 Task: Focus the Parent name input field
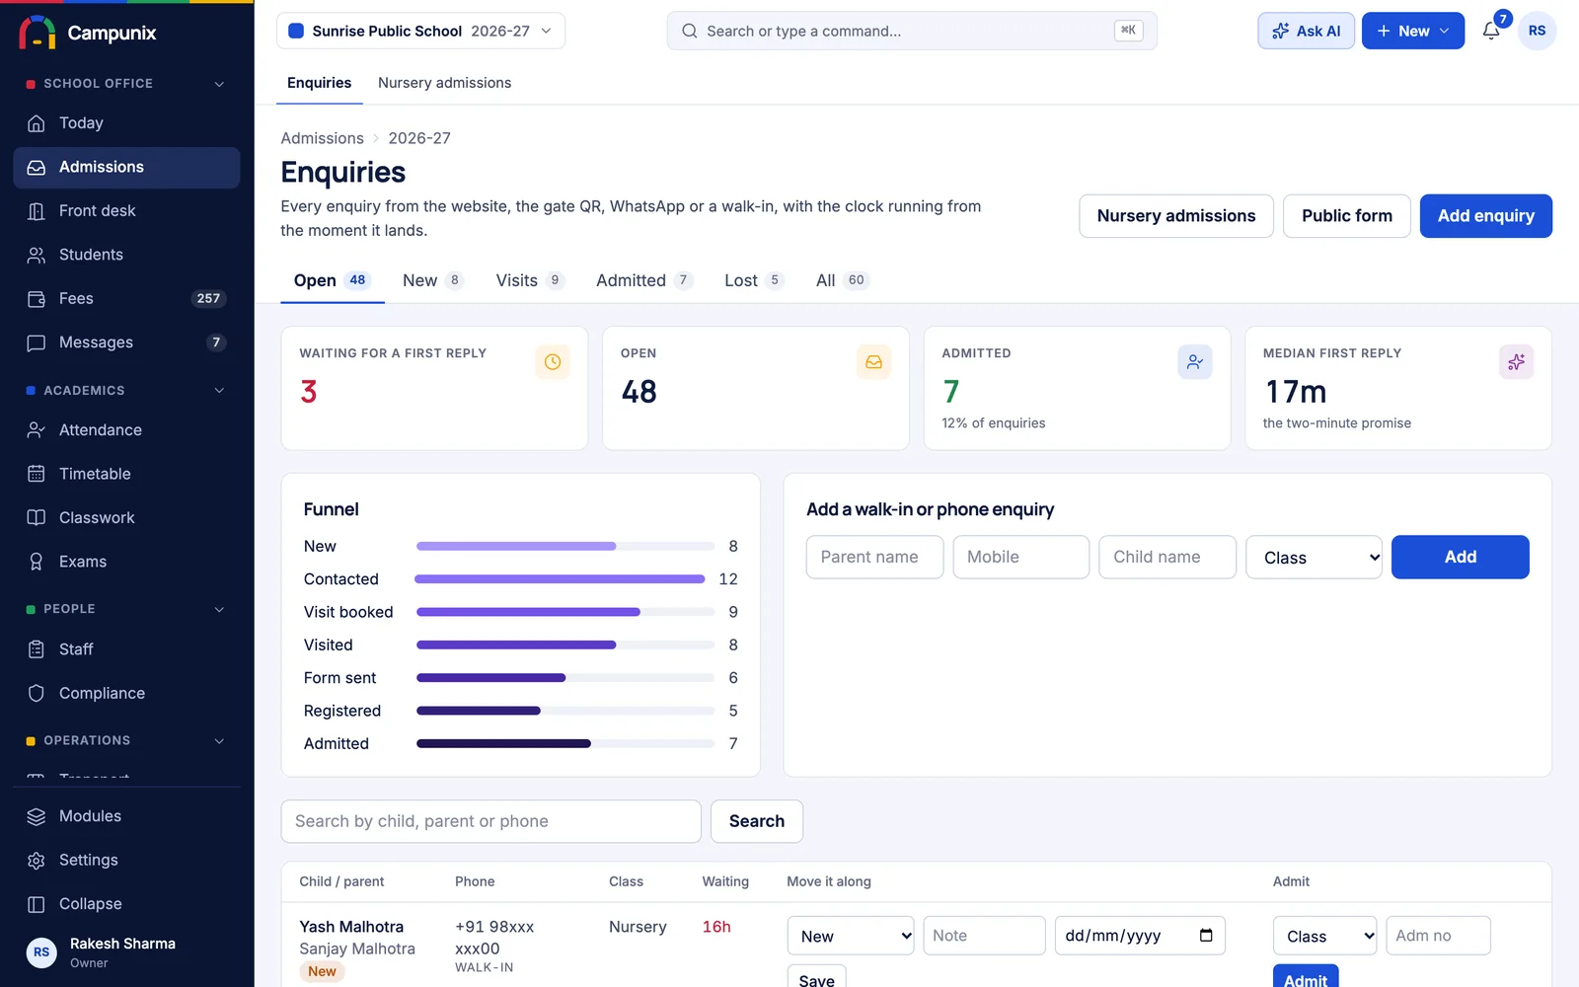[874, 557]
